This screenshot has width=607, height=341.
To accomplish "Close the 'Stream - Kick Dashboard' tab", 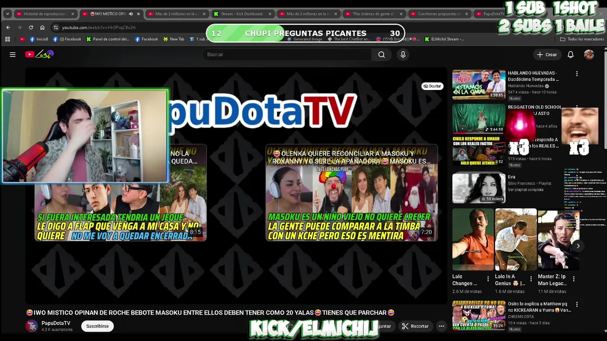I will [x=270, y=14].
